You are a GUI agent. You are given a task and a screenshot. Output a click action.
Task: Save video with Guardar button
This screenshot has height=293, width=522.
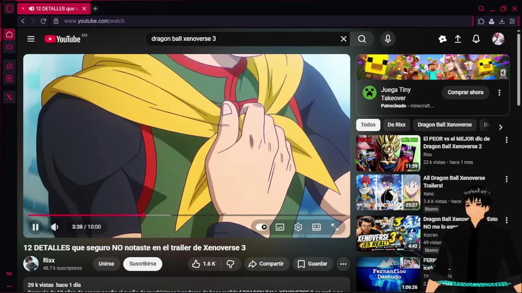[313, 264]
